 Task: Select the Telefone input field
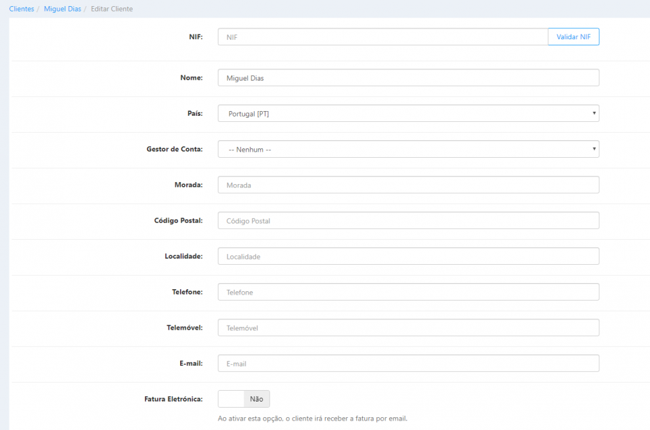point(407,291)
